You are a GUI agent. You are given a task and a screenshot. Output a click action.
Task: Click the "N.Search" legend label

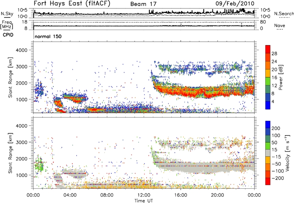tap(284, 14)
